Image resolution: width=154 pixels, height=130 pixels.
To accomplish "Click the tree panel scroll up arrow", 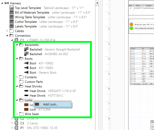I will click(97, 3).
